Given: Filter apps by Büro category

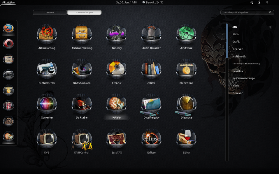Looking at the screenshot, I should pyautogui.click(x=235, y=34).
